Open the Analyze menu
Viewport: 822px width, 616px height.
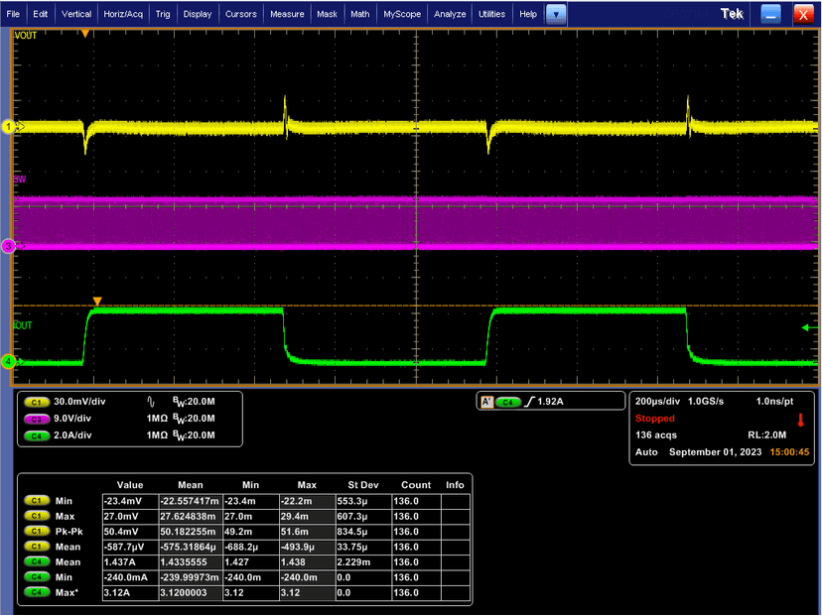tap(450, 14)
